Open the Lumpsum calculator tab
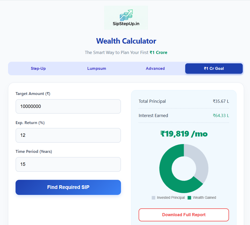Viewport: 250px width, 225px height. click(97, 68)
